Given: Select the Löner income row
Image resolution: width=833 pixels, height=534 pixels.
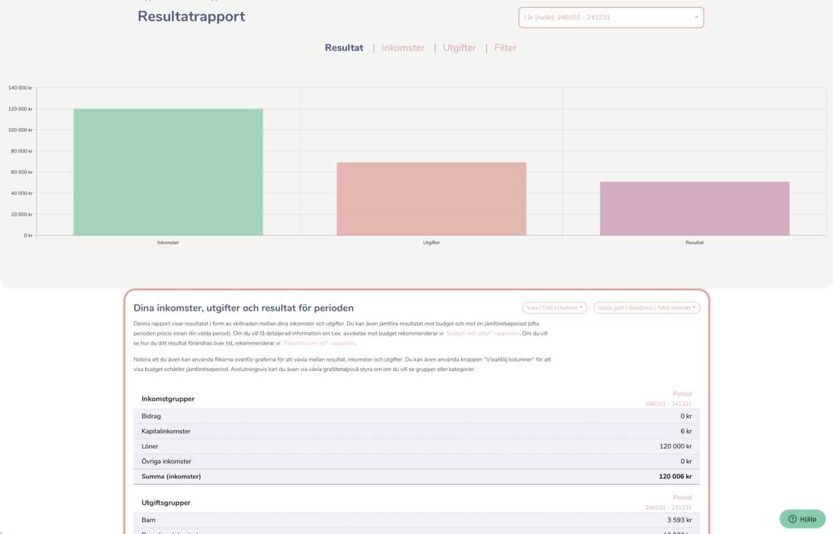Looking at the screenshot, I should coord(416,446).
